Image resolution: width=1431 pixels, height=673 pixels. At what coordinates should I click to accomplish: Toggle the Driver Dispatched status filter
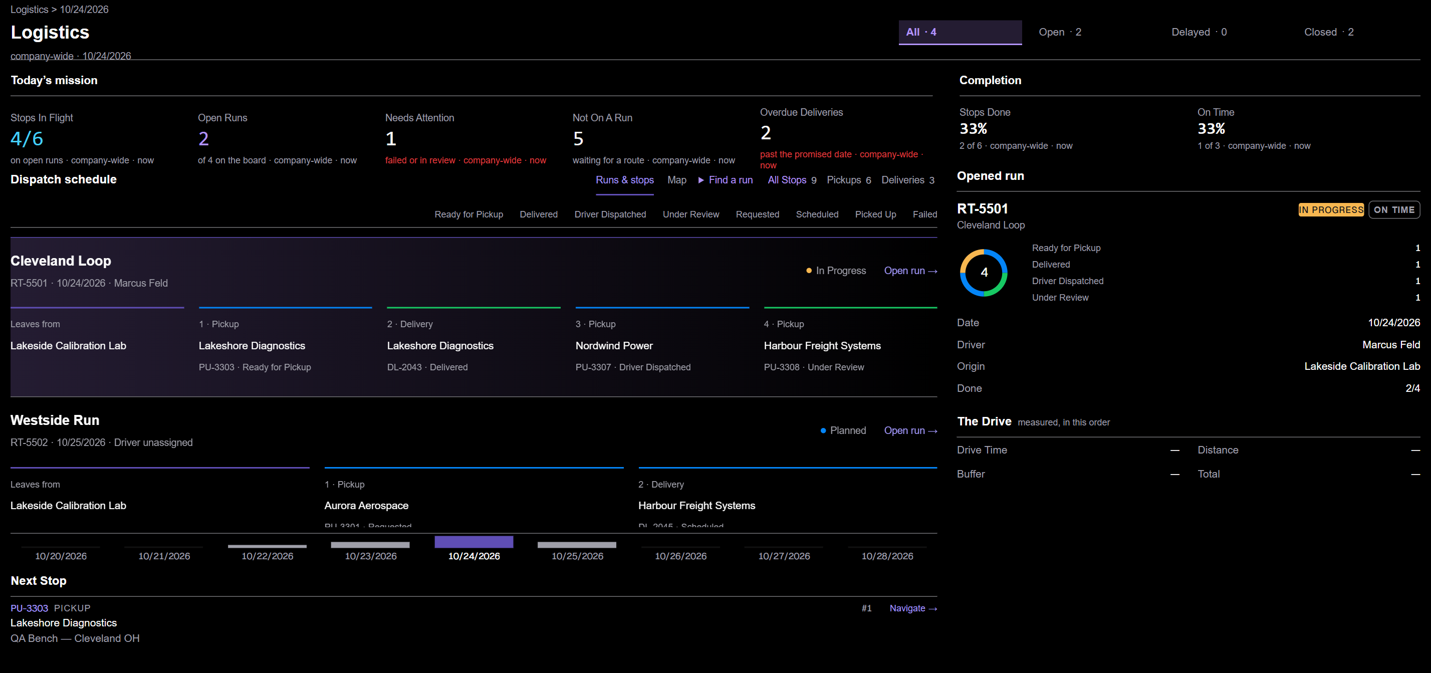click(x=610, y=214)
